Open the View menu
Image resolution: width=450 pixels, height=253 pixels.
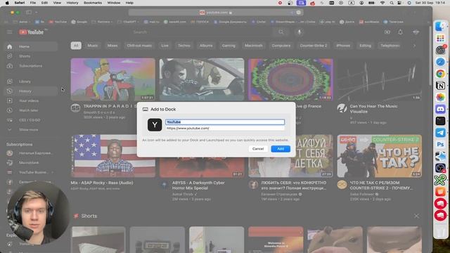[57, 3]
